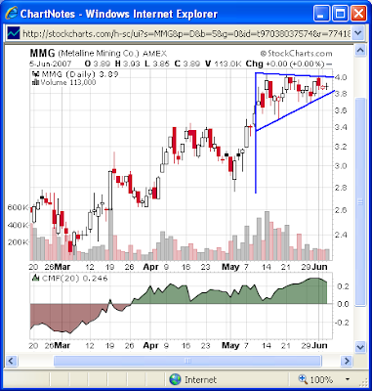Screen dimensions: 372x391
Task: Click the horizontal scrollbar left arrow
Action: tap(12, 361)
